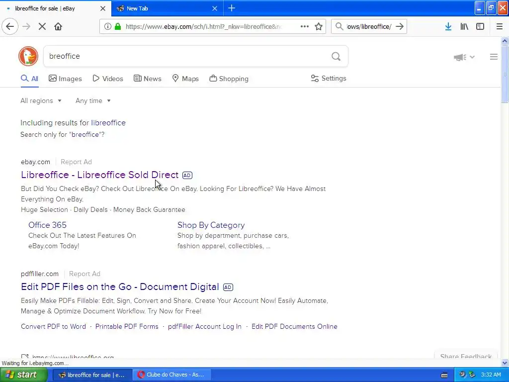Click the green secure connection padlock
The image size is (509, 382).
click(x=118, y=26)
